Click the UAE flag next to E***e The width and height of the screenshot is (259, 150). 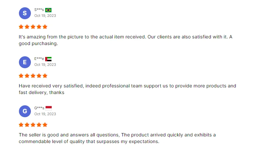48,59
